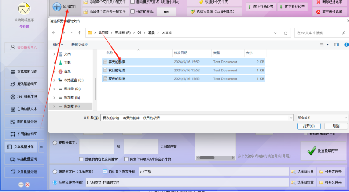Click 清晨 in address breadcrumb
Screen dimensions: 349x192
[151, 32]
